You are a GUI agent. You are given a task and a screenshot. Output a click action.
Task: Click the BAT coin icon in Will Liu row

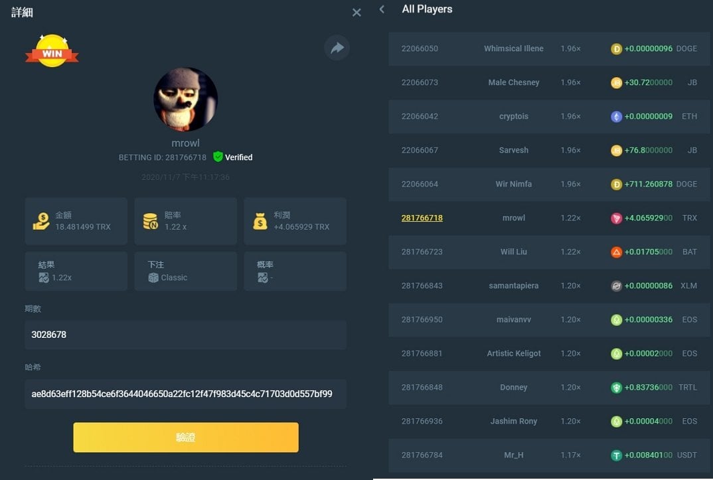(x=616, y=252)
